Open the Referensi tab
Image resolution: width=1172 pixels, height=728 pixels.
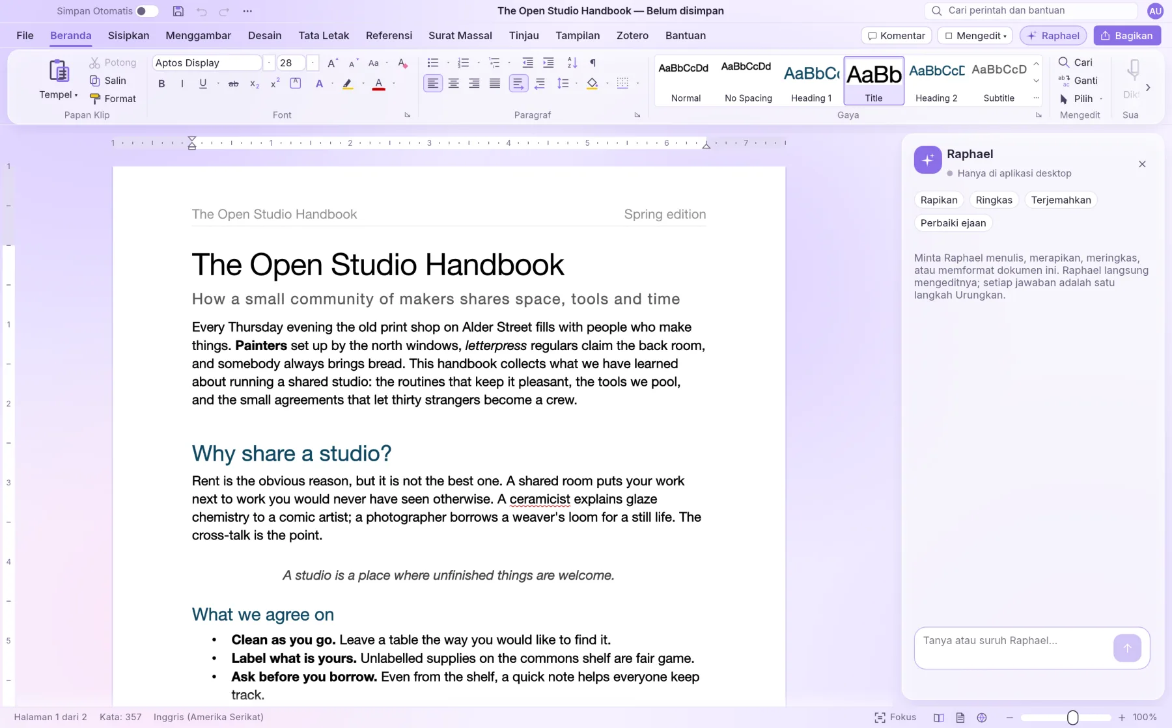pyautogui.click(x=389, y=36)
